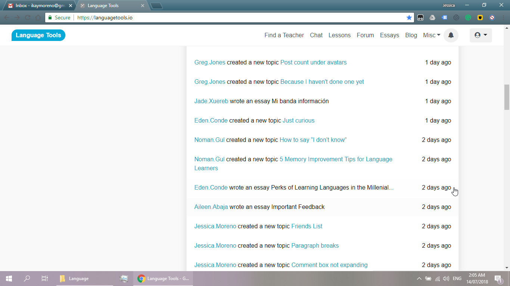Click the taskbar search magnifier icon
510x286 pixels.
(x=27, y=279)
